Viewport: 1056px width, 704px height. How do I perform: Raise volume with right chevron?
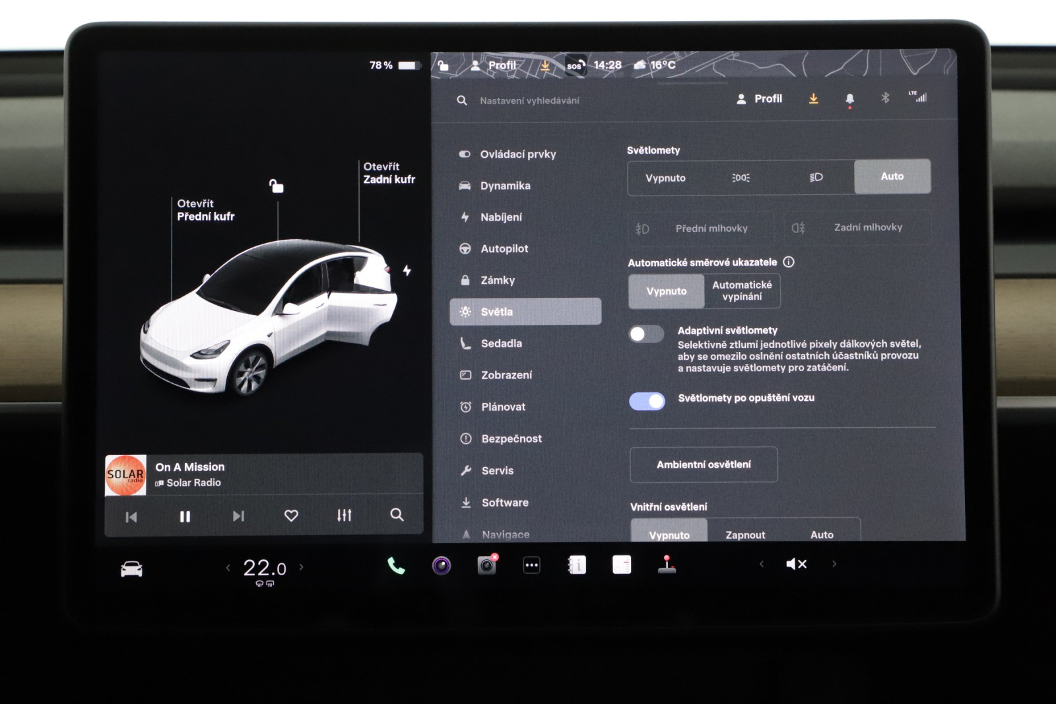click(x=834, y=564)
